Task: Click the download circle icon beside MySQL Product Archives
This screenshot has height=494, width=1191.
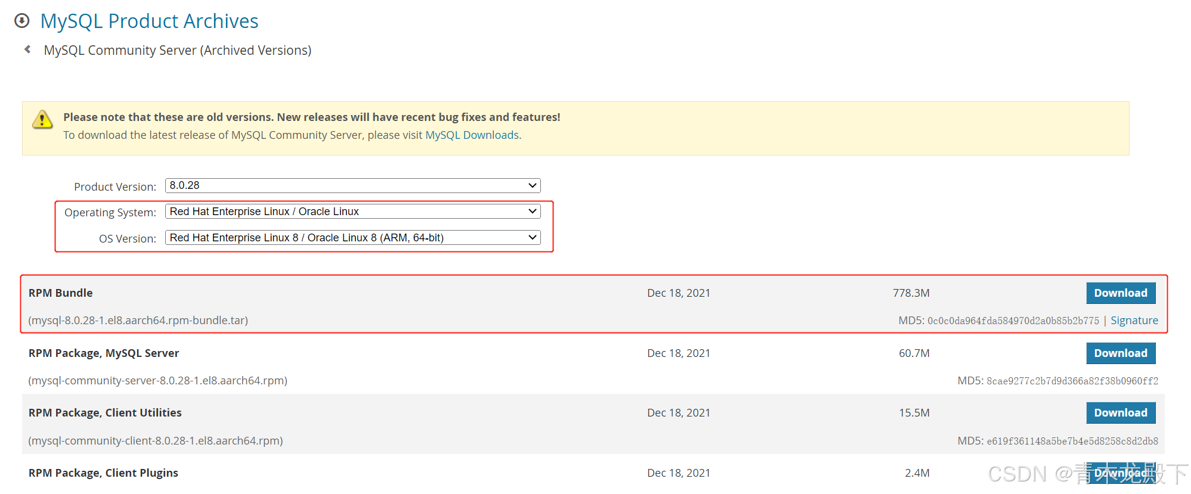Action: point(22,21)
